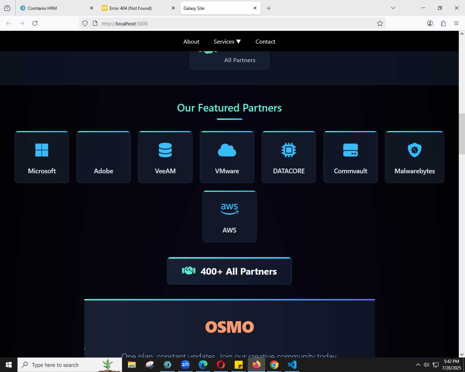This screenshot has width=465, height=372.
Task: Open Opera browser from the taskbar
Action: tap(221, 365)
